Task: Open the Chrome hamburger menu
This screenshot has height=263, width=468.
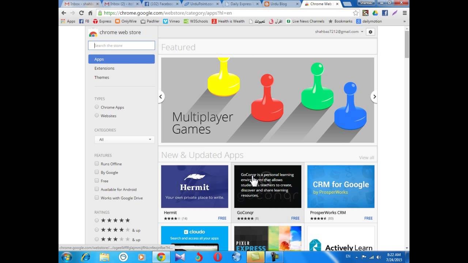Action: click(x=404, y=13)
